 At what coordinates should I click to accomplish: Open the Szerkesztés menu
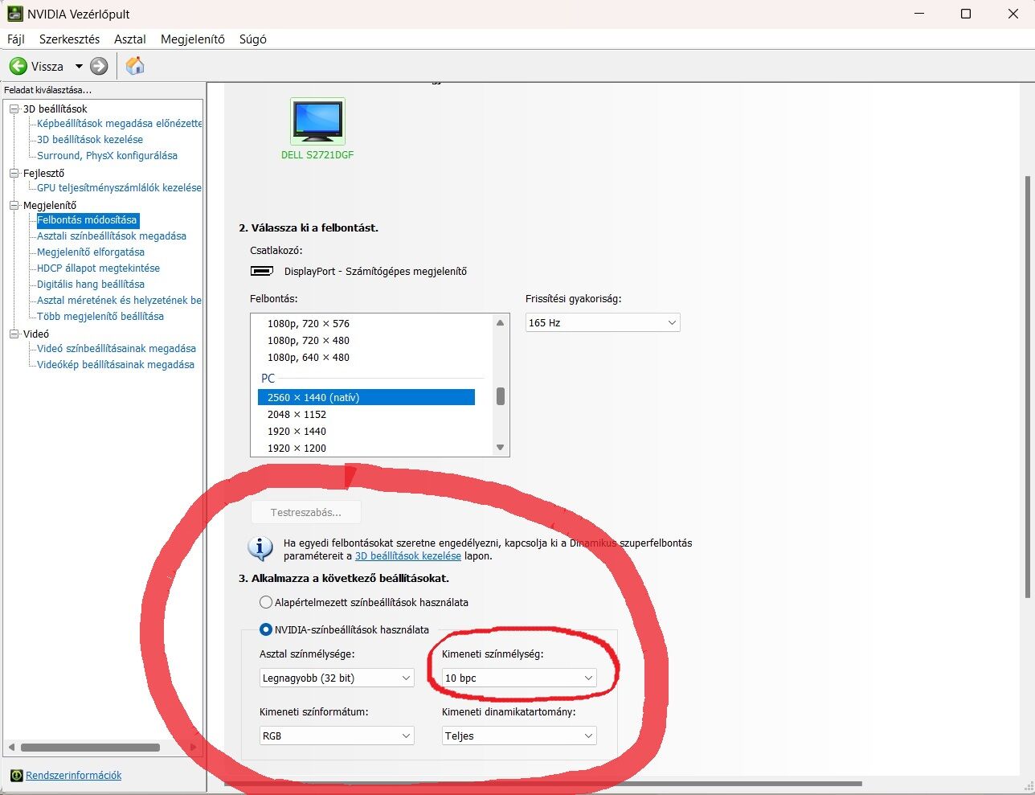(x=70, y=39)
